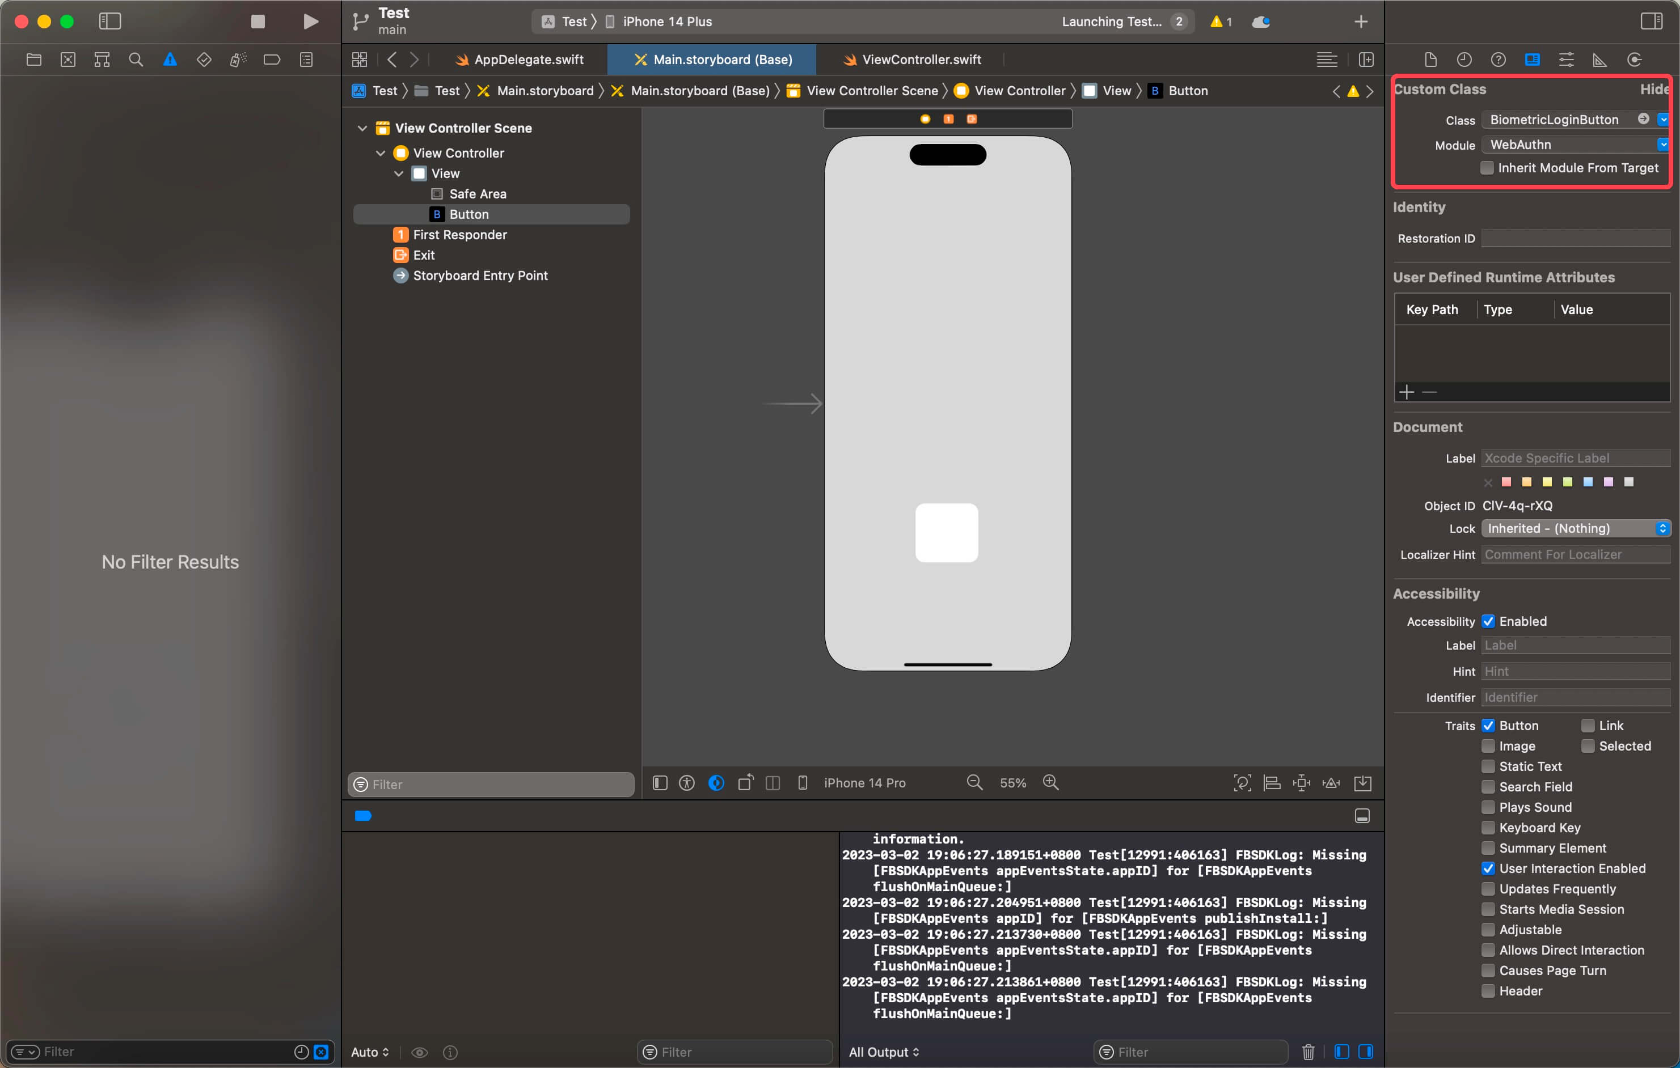Click the Add Editor on Right icon
The width and height of the screenshot is (1680, 1068).
pos(1366,60)
